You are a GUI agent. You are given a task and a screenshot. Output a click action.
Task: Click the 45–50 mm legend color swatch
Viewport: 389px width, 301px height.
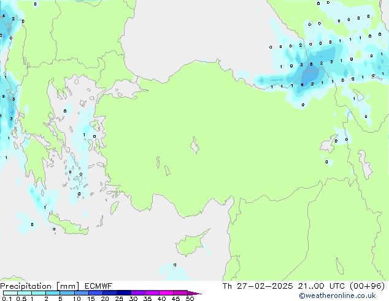[180, 293]
